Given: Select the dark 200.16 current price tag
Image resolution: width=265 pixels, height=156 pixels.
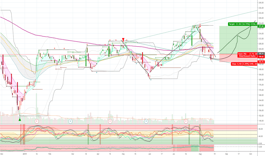Looking at the screenshot, I should 261,54.
